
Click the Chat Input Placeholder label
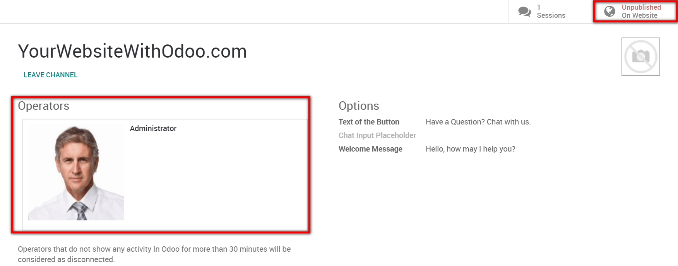pos(377,135)
